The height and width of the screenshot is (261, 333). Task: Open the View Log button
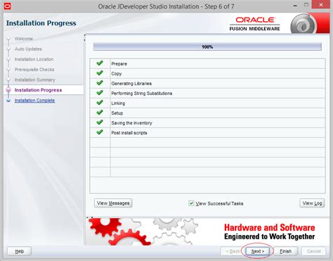(x=312, y=203)
